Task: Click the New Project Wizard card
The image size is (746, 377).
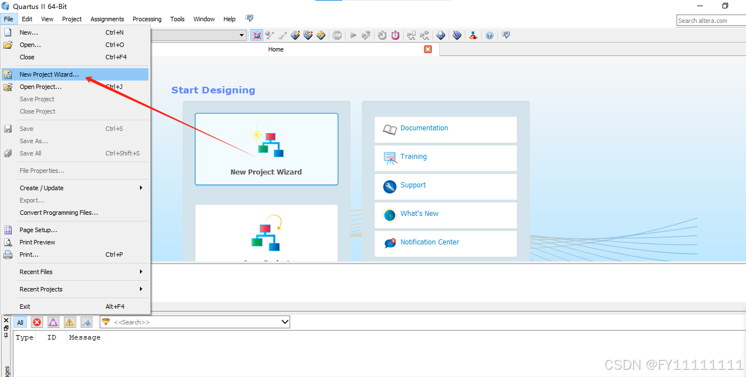Action: click(x=267, y=149)
